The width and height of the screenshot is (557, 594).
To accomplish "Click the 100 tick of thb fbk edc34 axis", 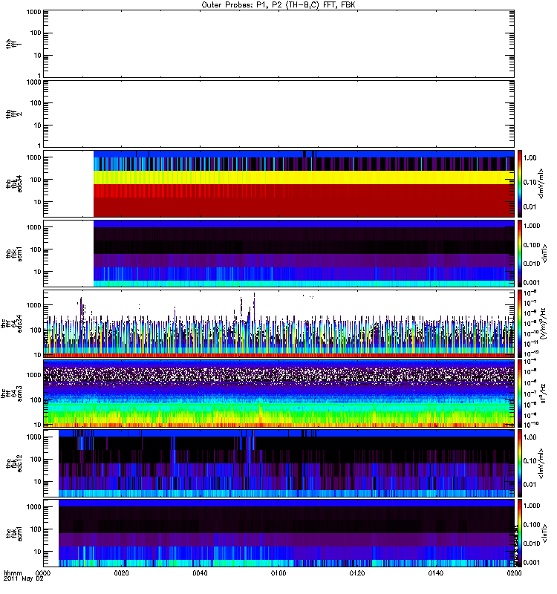I will (36, 180).
